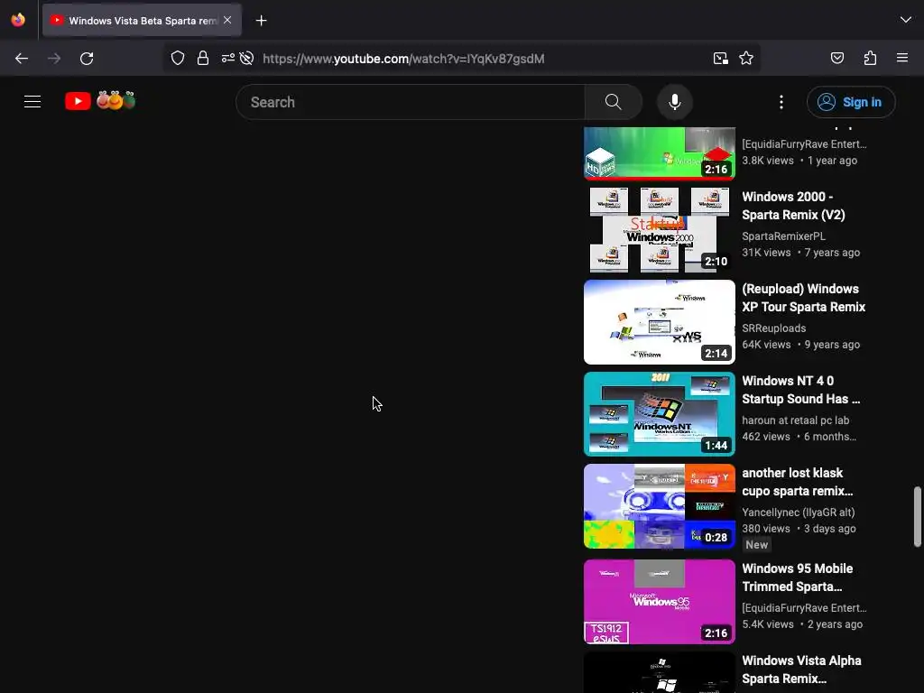The image size is (924, 693).
Task: Reload the current page
Action: coord(87,59)
